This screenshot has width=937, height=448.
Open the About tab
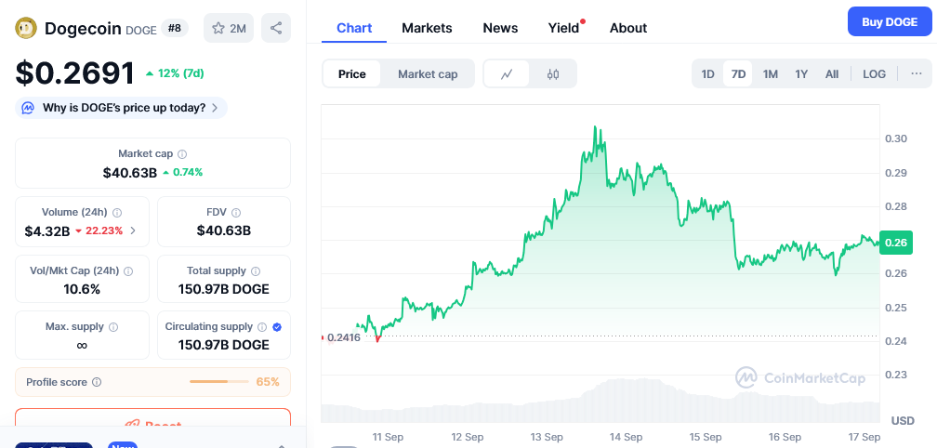coord(628,28)
